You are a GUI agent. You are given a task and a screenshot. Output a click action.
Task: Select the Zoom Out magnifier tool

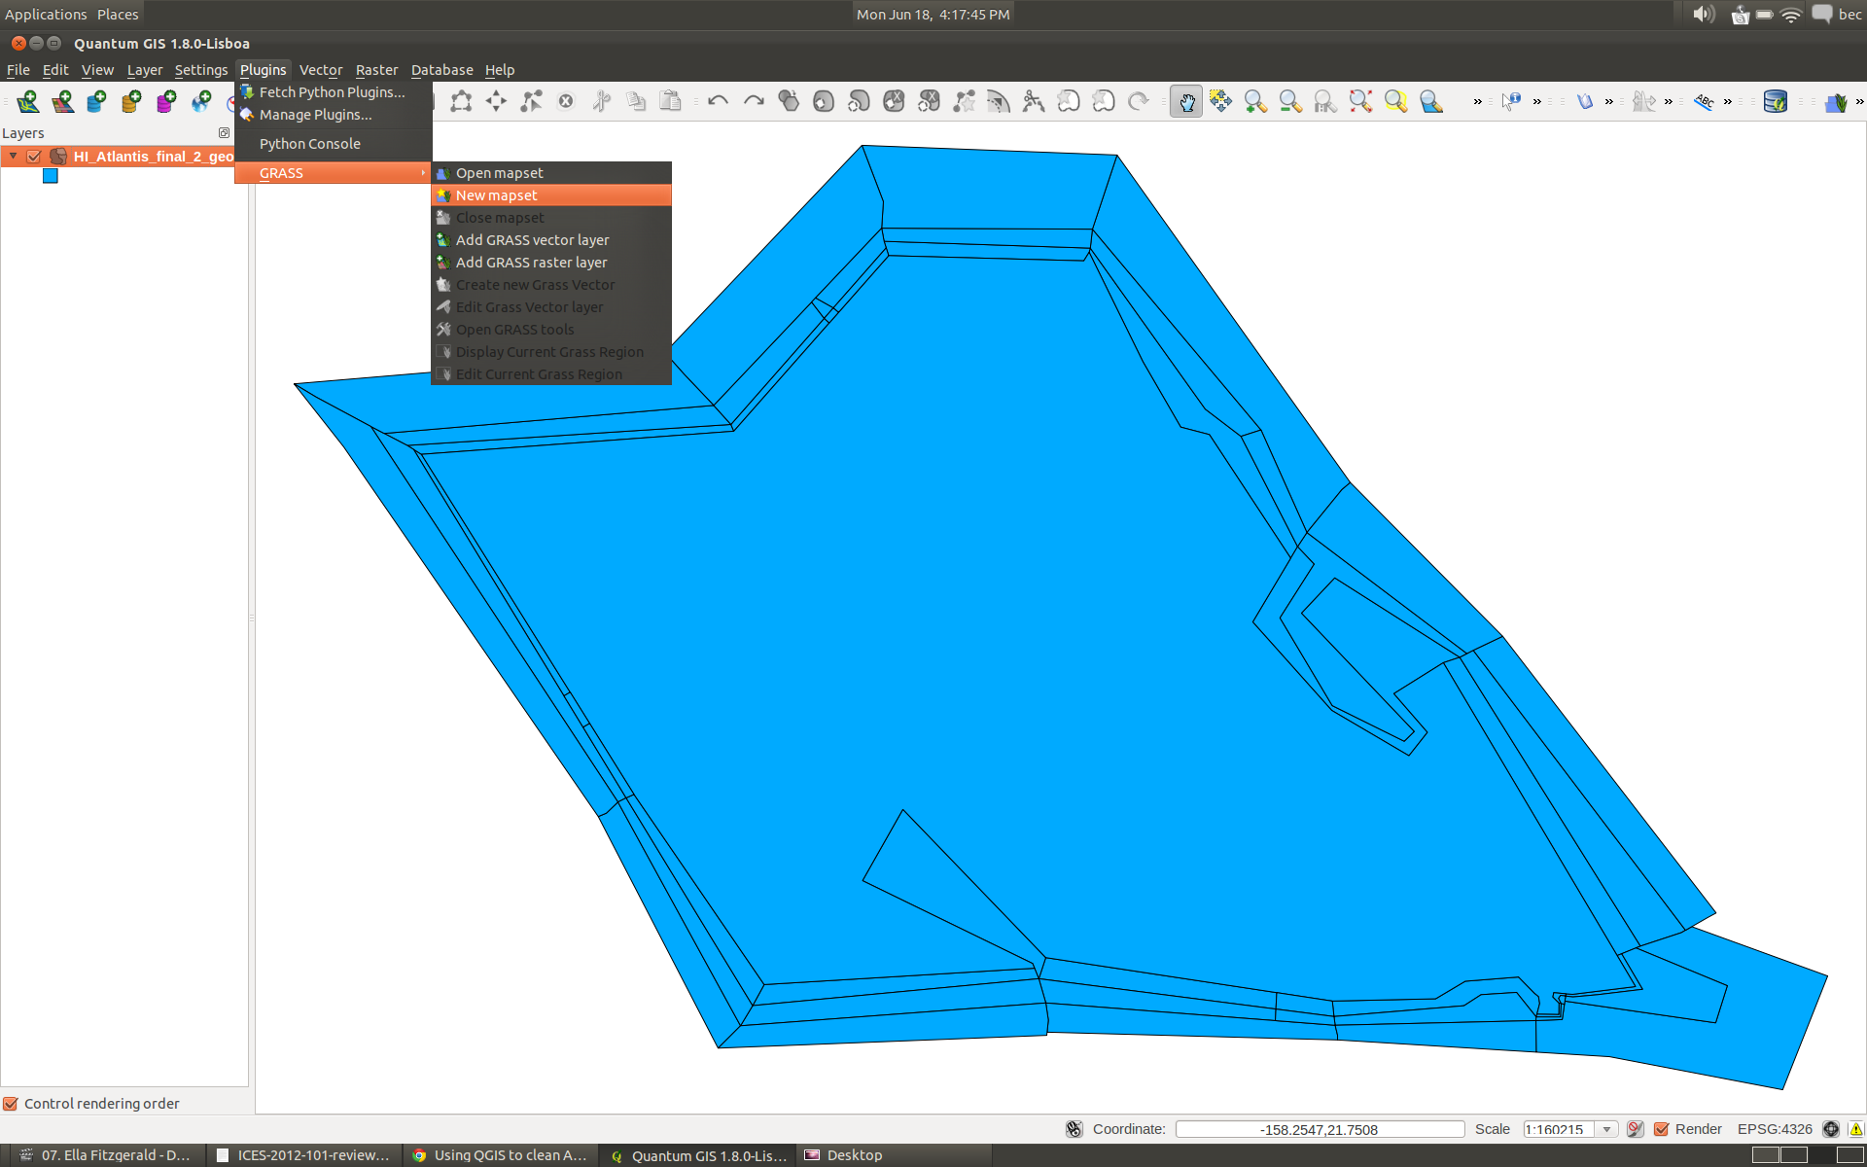(x=1289, y=101)
